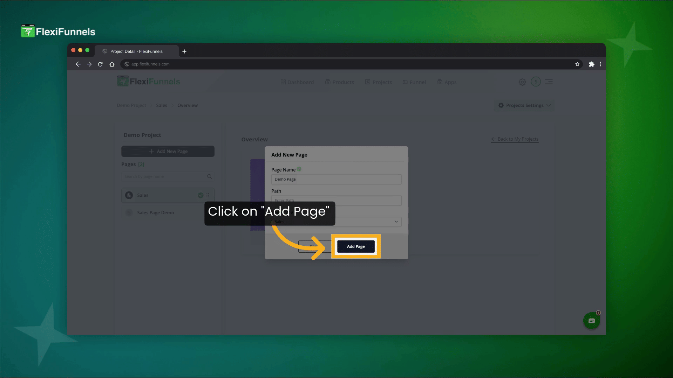Image resolution: width=673 pixels, height=378 pixels.
Task: Click the Add Page button
Action: pyautogui.click(x=355, y=246)
